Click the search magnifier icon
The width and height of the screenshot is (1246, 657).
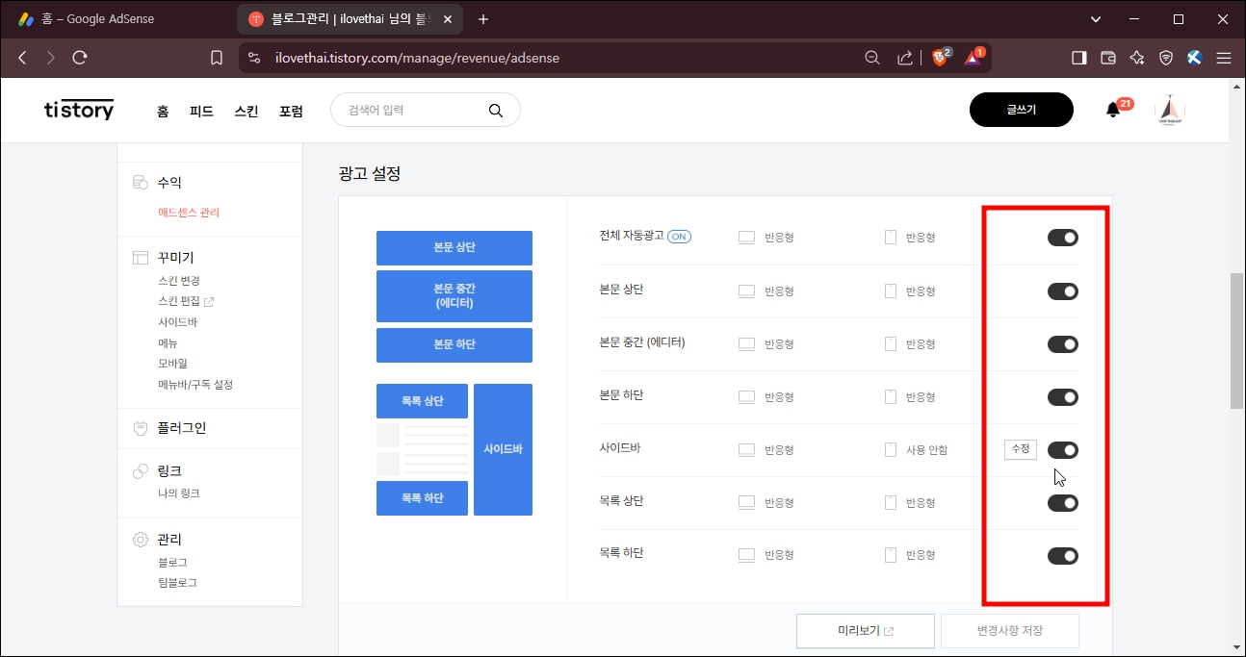click(x=496, y=110)
